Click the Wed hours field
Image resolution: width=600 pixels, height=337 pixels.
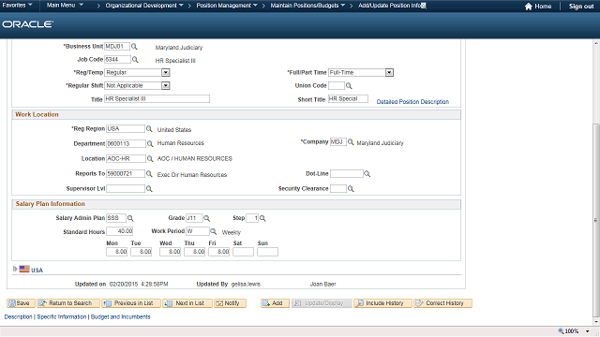[171, 252]
